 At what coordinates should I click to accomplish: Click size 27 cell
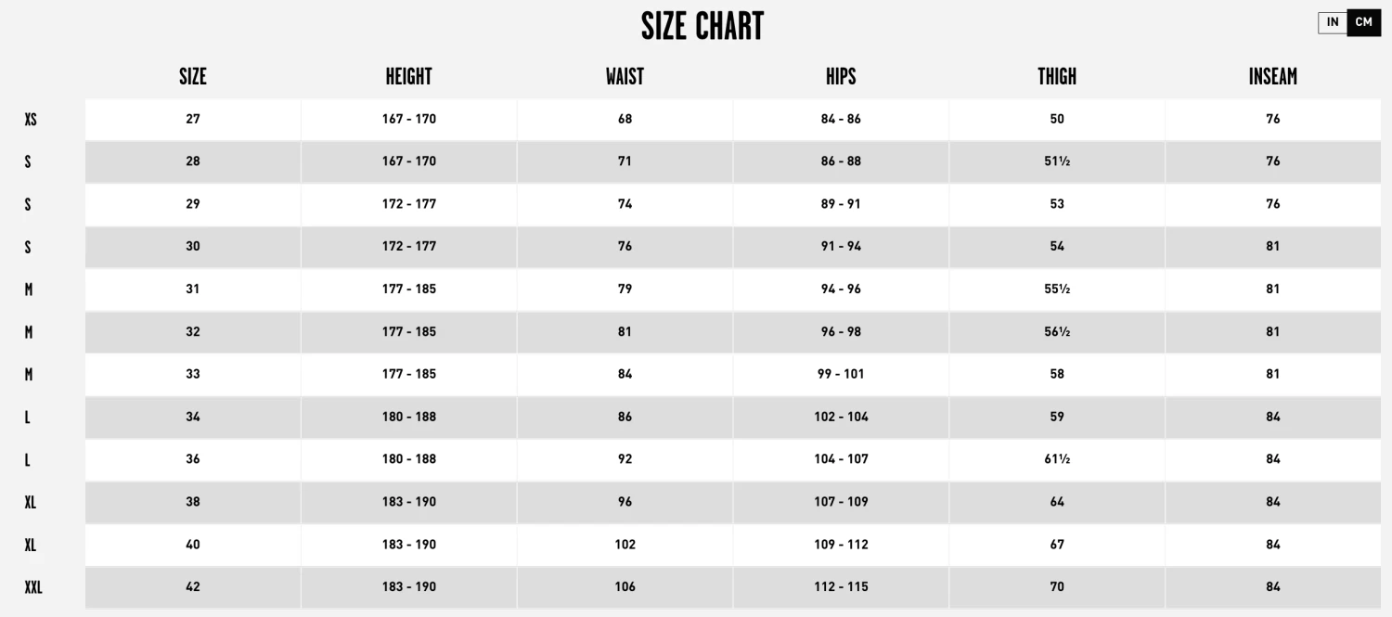pyautogui.click(x=193, y=119)
